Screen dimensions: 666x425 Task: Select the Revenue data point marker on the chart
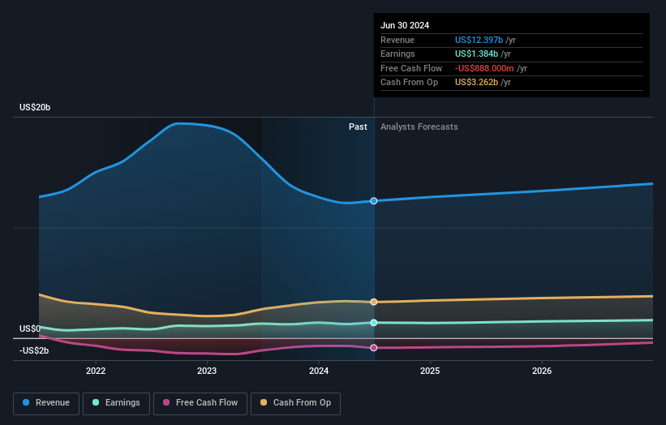point(374,201)
